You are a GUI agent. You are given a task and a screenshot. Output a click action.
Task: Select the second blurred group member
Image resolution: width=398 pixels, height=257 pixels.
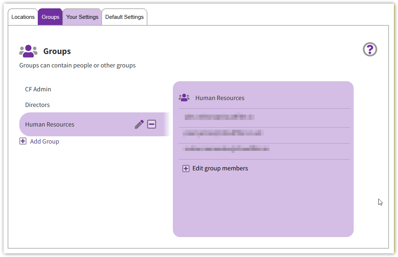(x=223, y=133)
